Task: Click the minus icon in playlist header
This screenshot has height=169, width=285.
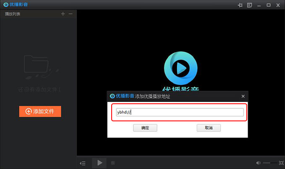Action: (x=71, y=14)
